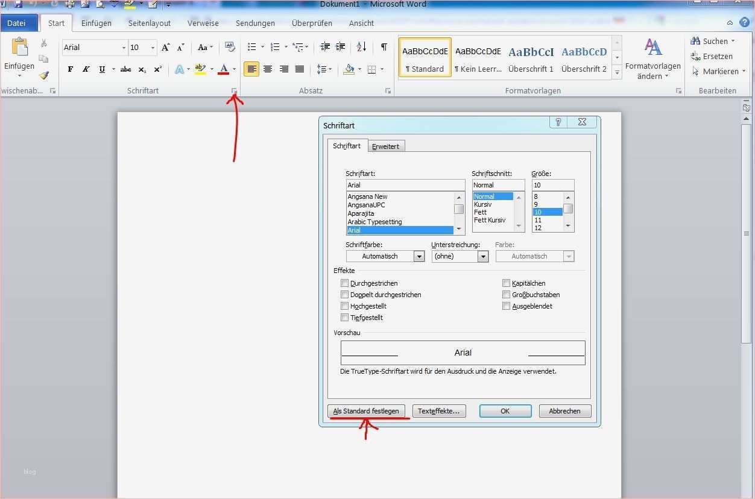Check Durchgestrichen checkbox
This screenshot has width=755, height=499.
click(344, 283)
